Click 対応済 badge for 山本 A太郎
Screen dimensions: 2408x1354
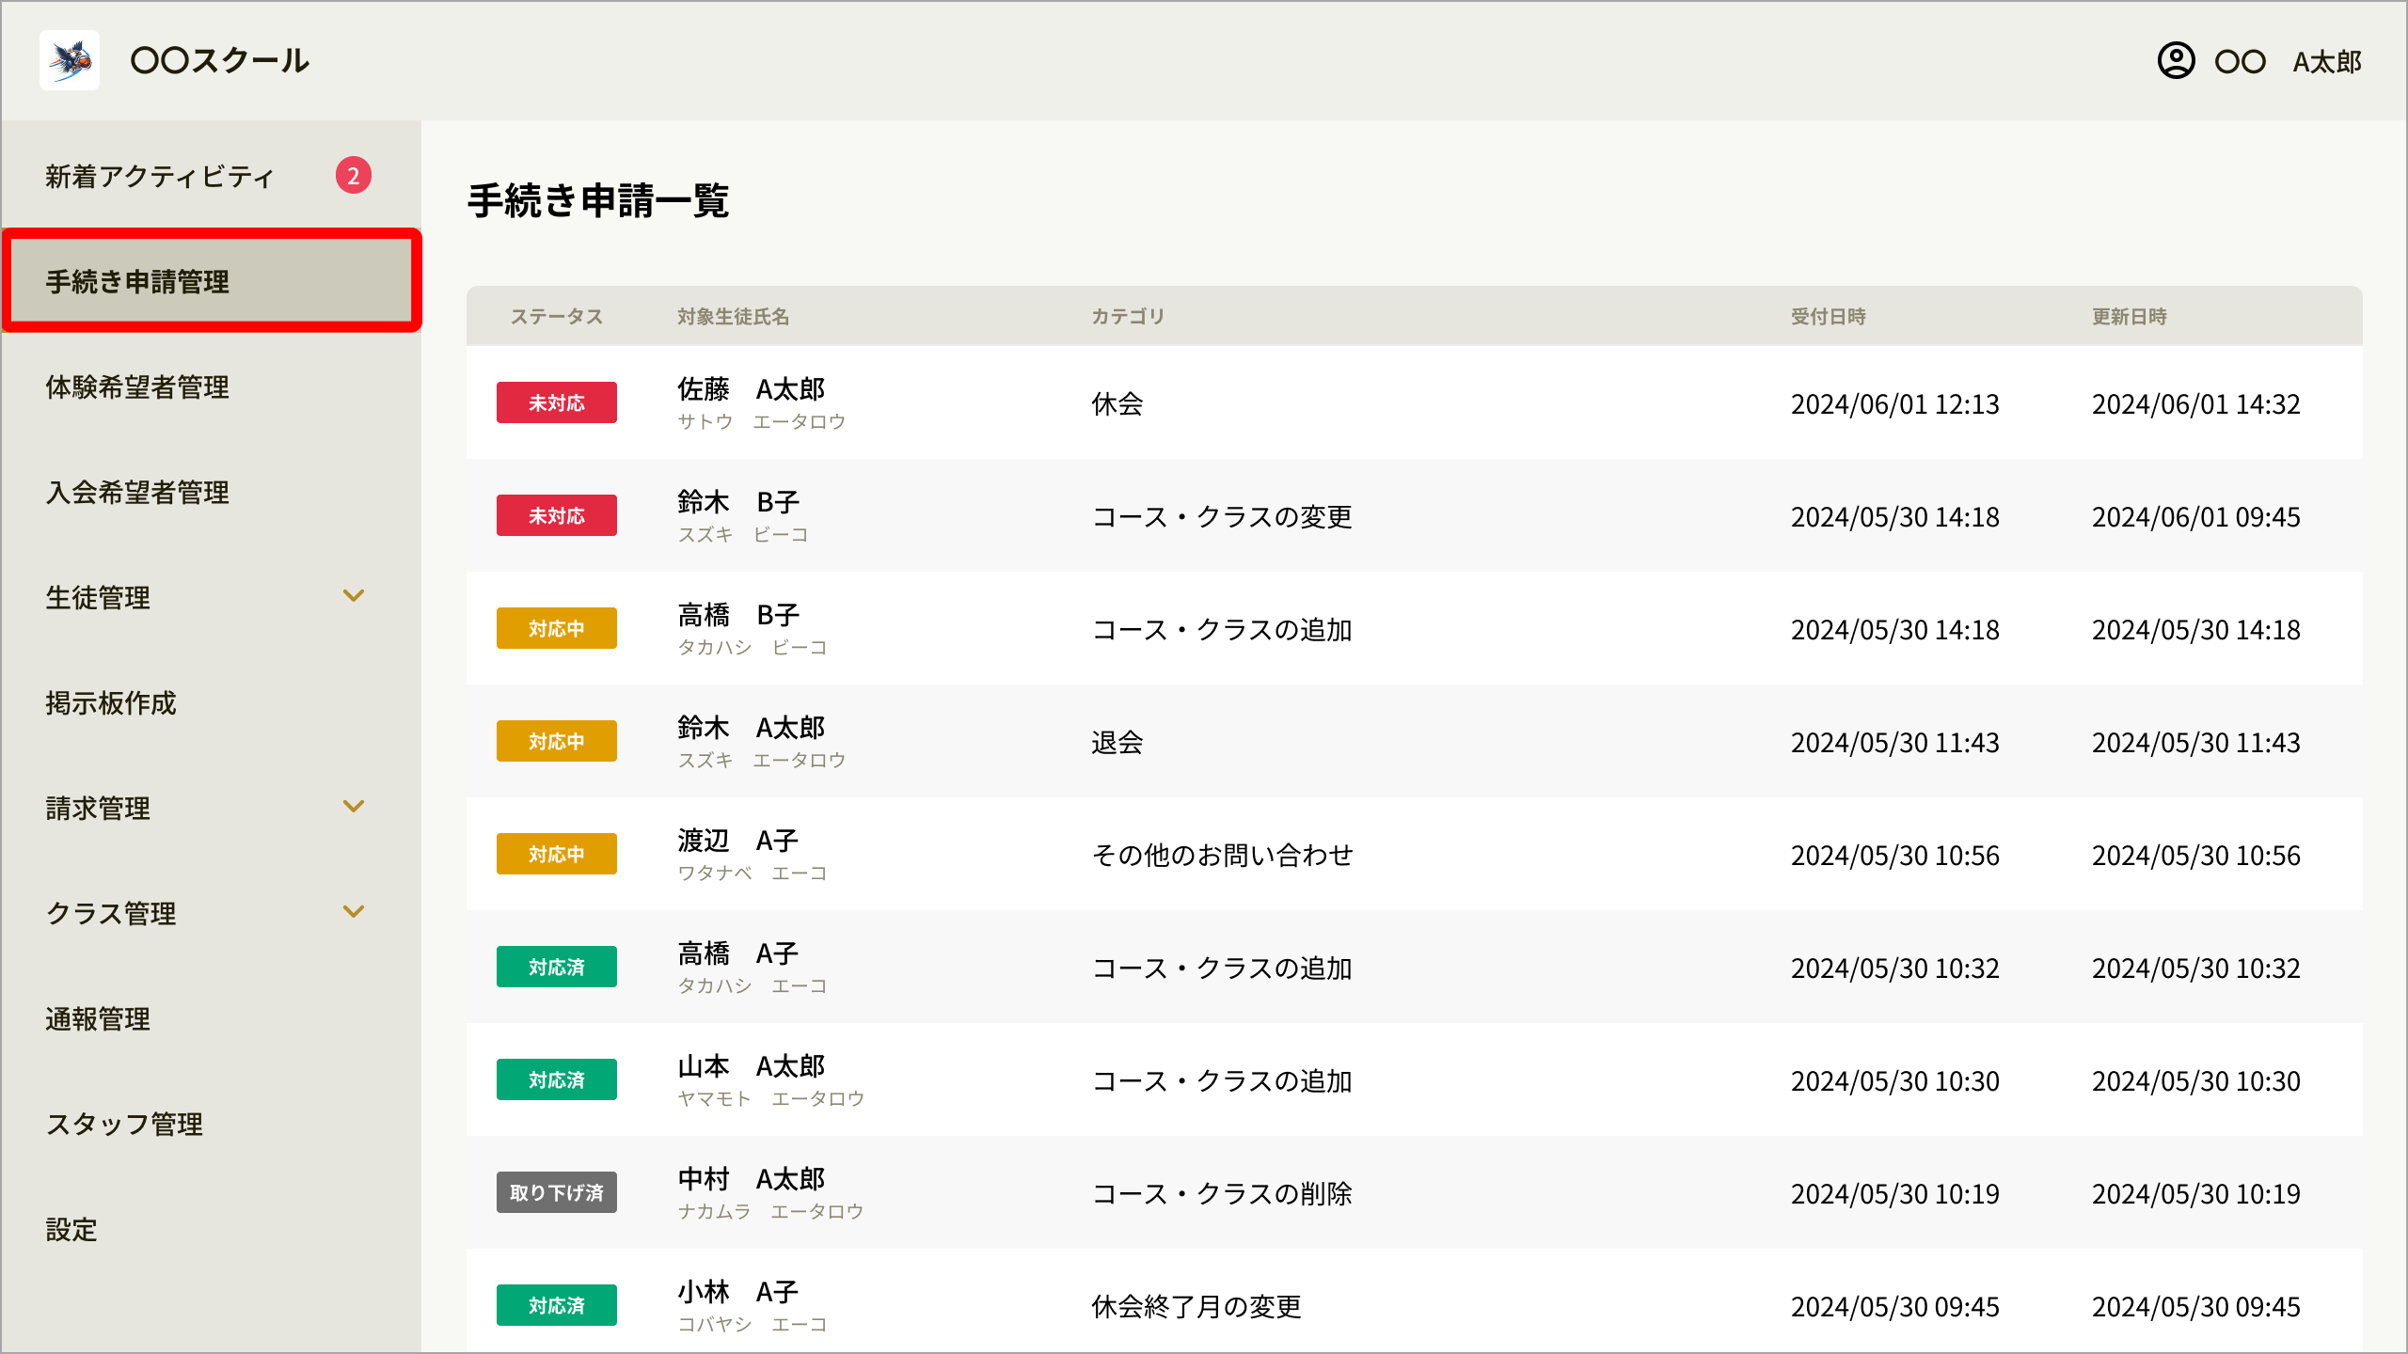pyautogui.click(x=557, y=1079)
